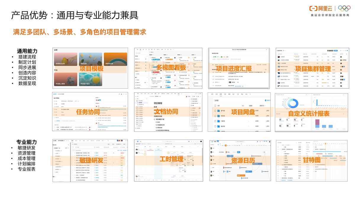Select the green status circle
355x199 pixels.
tap(222, 57)
